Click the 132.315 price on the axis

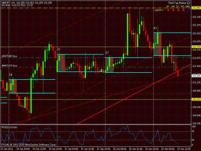pos(196,17)
